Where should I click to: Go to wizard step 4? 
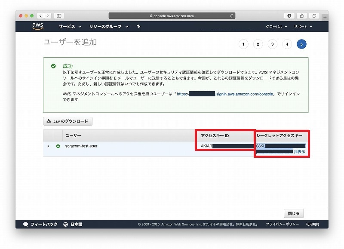click(x=287, y=44)
